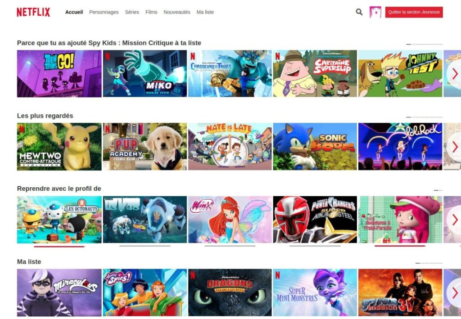Open Mewtwo Contre-Attaque Evolution

(59, 147)
